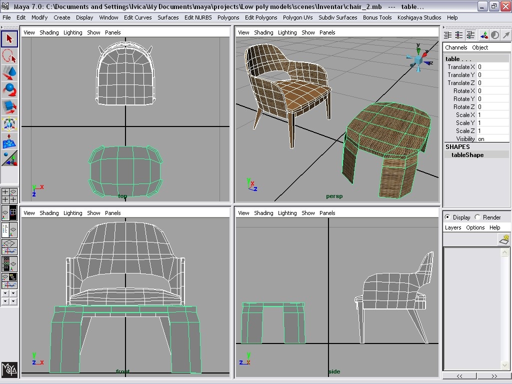The height and width of the screenshot is (384, 512).
Task: Activate the Lasso selection tool
Action: pos(8,55)
